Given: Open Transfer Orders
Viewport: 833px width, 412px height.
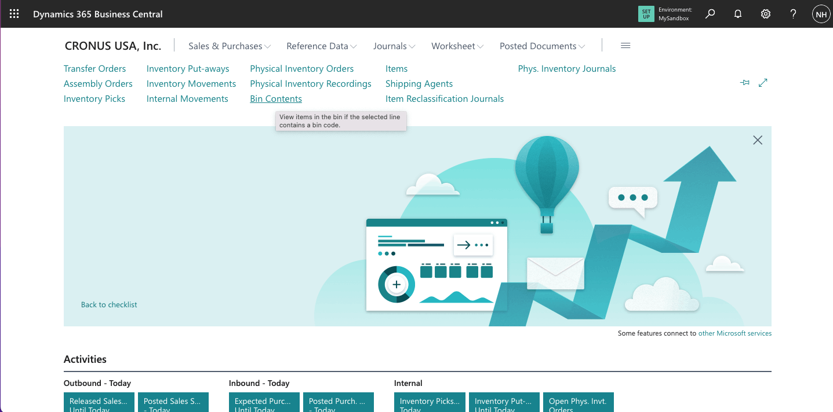Looking at the screenshot, I should (94, 69).
